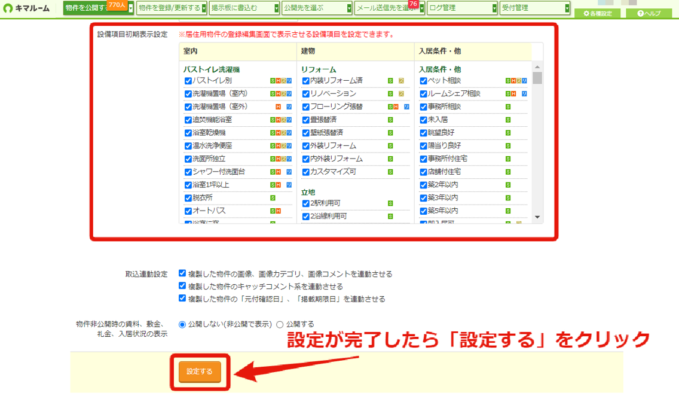Uncheck the バストイレ別 checkbox
Viewport: 679px width, 399px height.
coord(188,81)
